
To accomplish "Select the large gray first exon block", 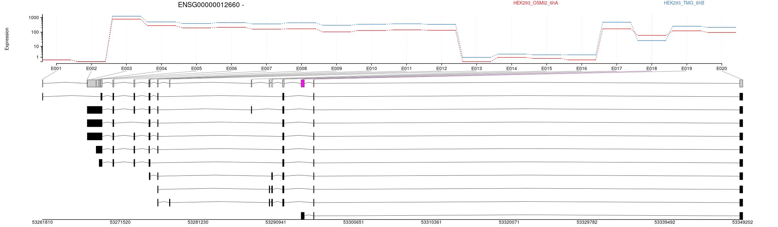I will click(91, 83).
